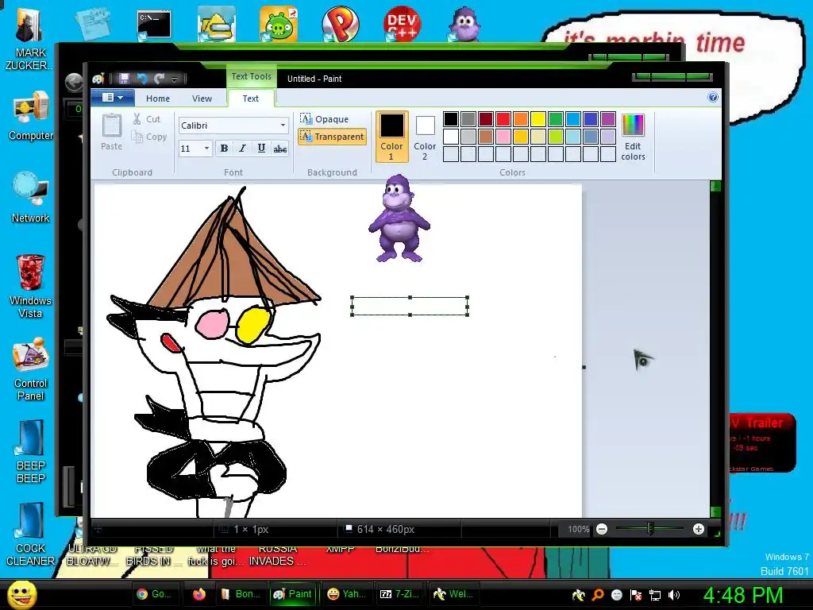Select the red P pinball desktop icon
This screenshot has height=610, width=813.
[x=340, y=25]
